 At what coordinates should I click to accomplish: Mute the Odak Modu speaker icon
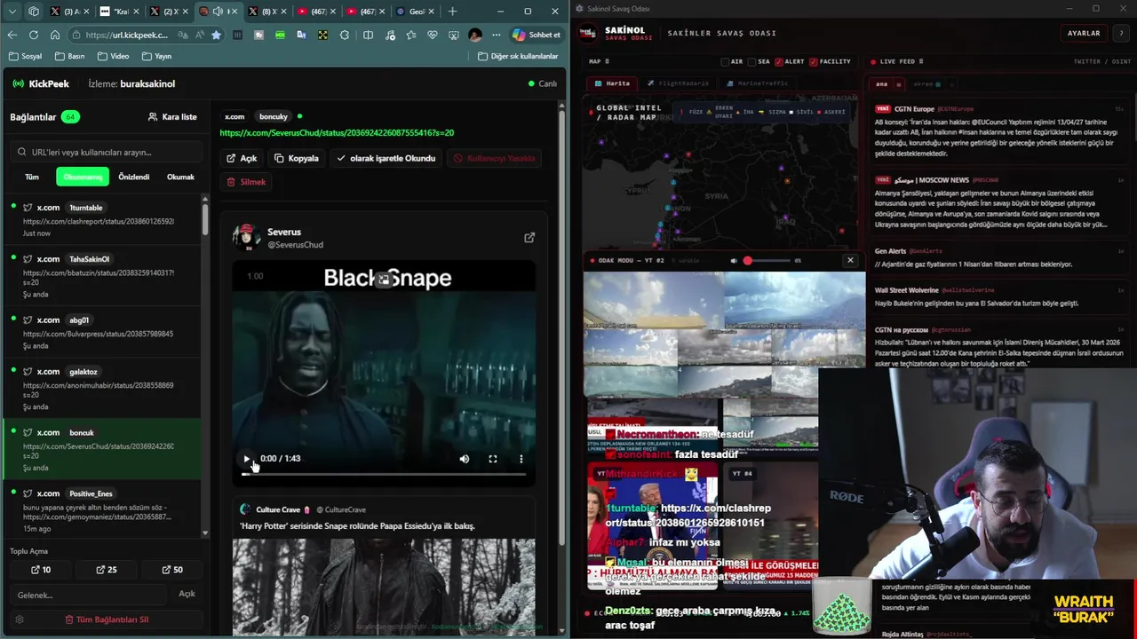734,261
